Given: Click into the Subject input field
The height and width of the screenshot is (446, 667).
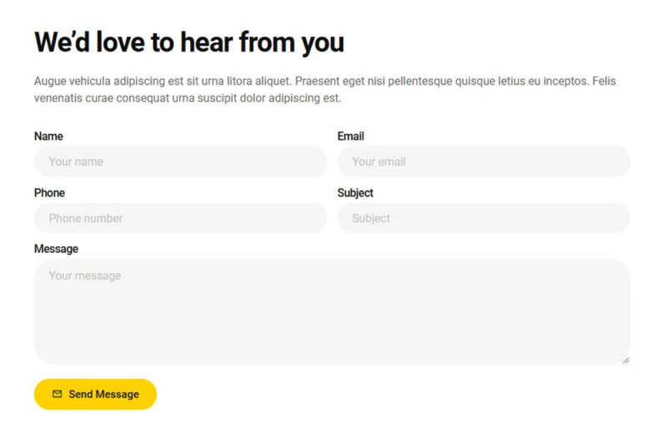Looking at the screenshot, I should point(484,218).
